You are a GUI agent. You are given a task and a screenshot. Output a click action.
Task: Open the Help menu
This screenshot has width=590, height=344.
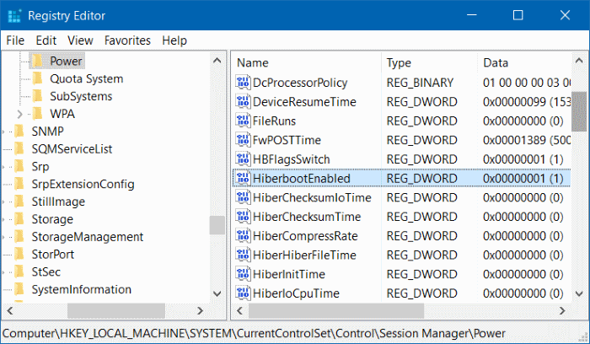click(x=174, y=40)
